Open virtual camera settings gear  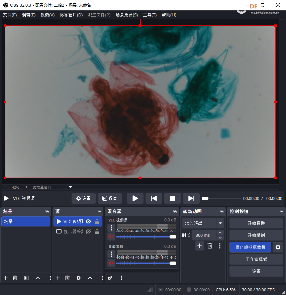point(278,247)
